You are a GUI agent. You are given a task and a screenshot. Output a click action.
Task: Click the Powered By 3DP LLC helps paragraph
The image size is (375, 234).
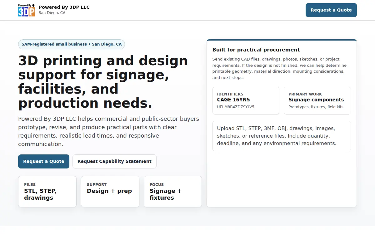coord(109,131)
